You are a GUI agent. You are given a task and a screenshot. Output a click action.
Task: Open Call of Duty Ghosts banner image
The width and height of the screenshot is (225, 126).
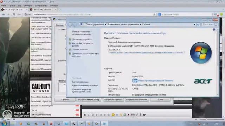[41, 87]
